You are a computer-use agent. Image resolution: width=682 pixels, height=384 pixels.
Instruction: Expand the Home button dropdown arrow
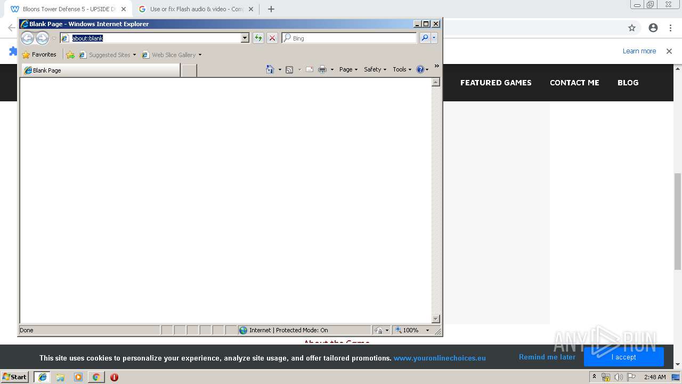(x=280, y=69)
